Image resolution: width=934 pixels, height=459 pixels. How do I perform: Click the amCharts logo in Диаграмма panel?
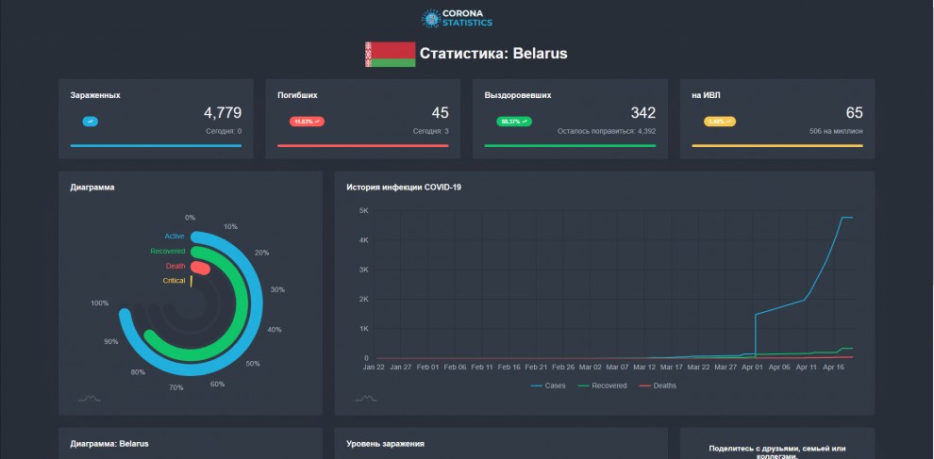[x=90, y=399]
